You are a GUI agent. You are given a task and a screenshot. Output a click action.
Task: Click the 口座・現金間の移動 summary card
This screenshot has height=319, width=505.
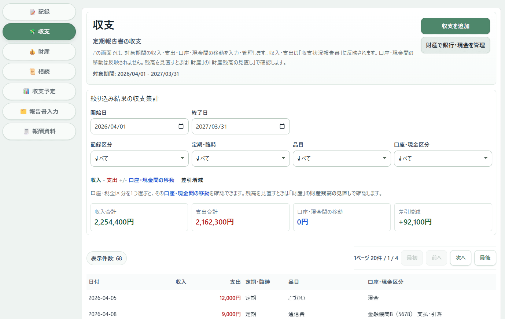pyautogui.click(x=342, y=217)
